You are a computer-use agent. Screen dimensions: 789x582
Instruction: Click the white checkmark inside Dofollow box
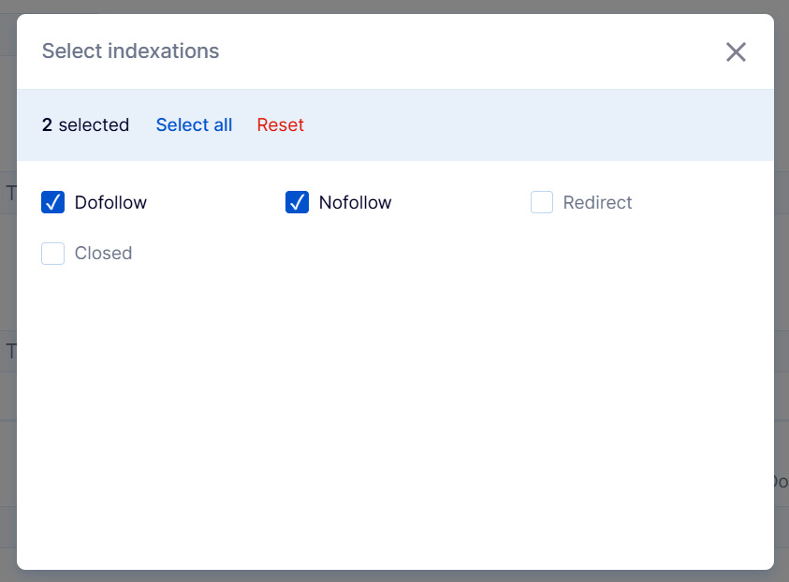[53, 202]
